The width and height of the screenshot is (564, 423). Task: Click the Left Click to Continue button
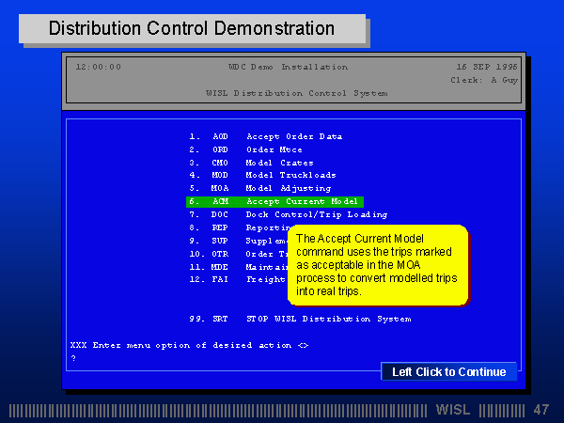[x=448, y=371]
